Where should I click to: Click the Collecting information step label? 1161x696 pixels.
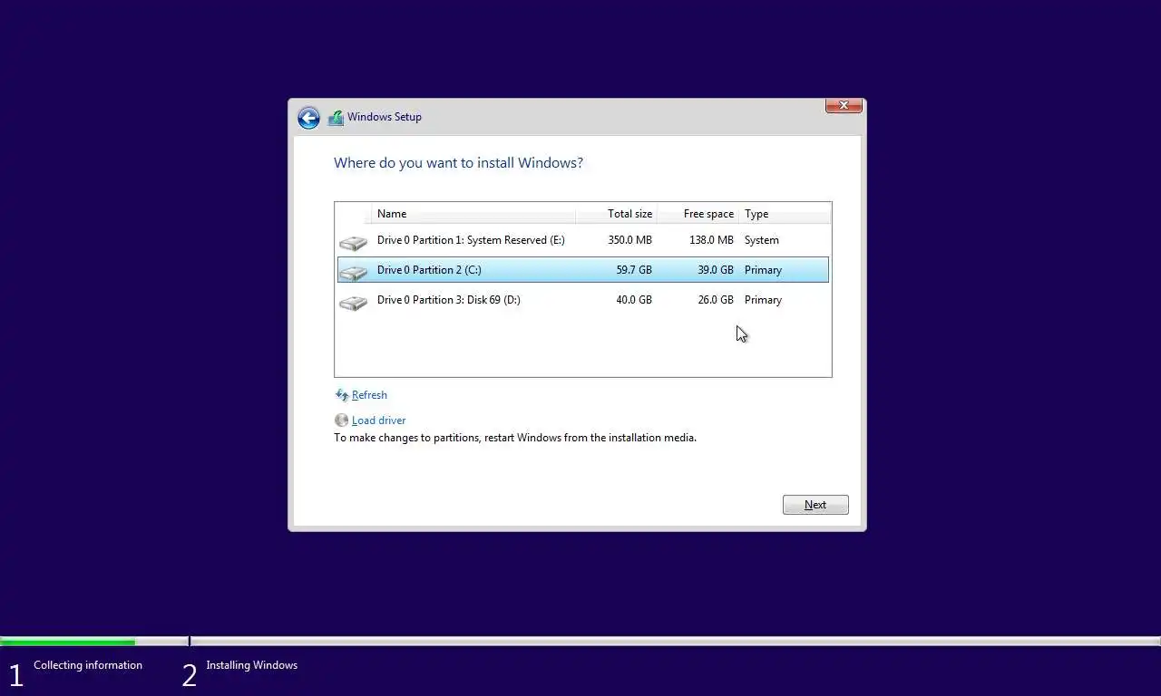tap(88, 665)
